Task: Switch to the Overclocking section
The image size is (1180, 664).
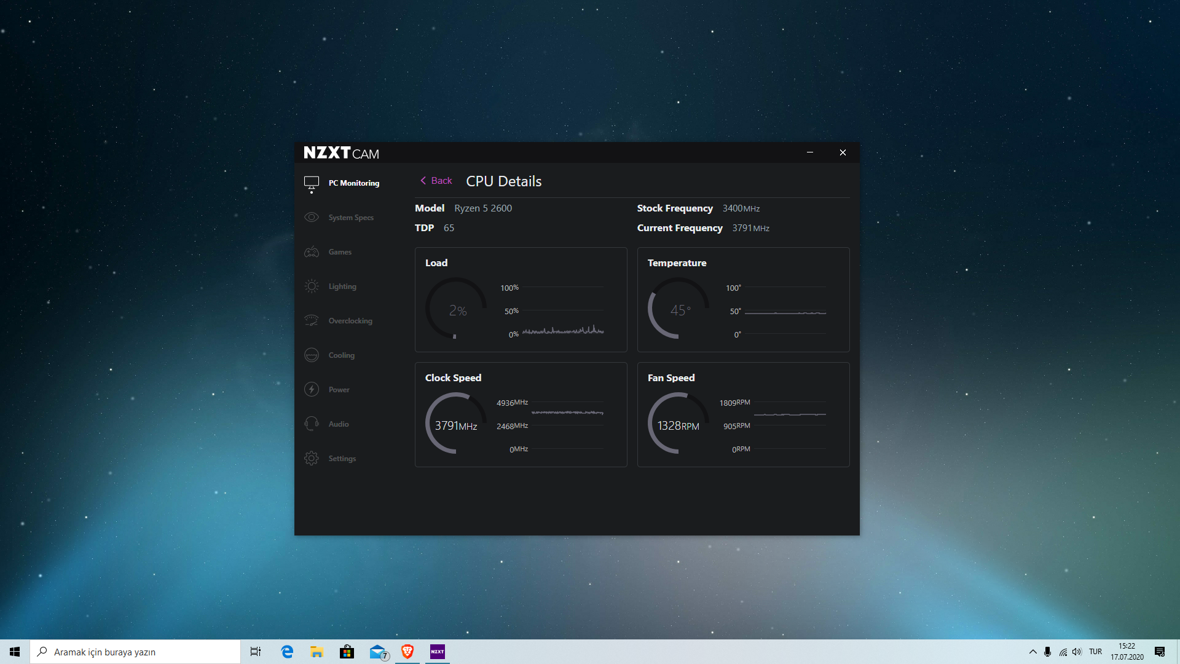Action: coord(350,321)
